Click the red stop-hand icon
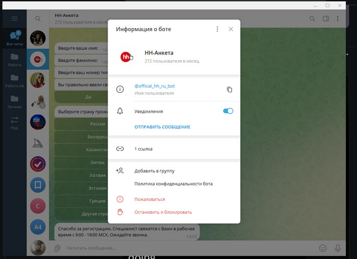This screenshot has width=357, height=259. (x=120, y=212)
